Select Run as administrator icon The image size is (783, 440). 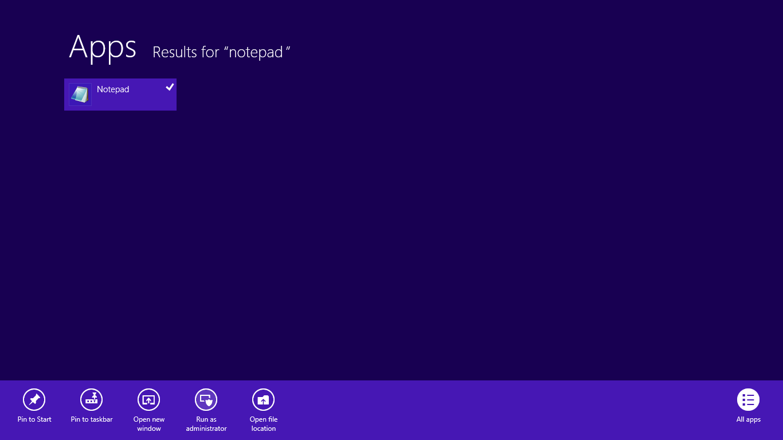point(206,400)
